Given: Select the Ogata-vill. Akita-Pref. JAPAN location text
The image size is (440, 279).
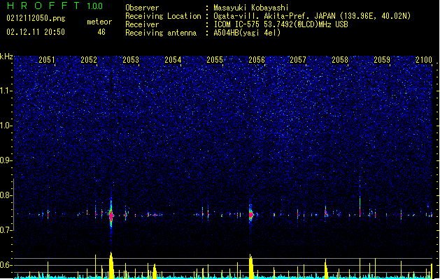Looking at the screenshot, I should coord(312,16).
